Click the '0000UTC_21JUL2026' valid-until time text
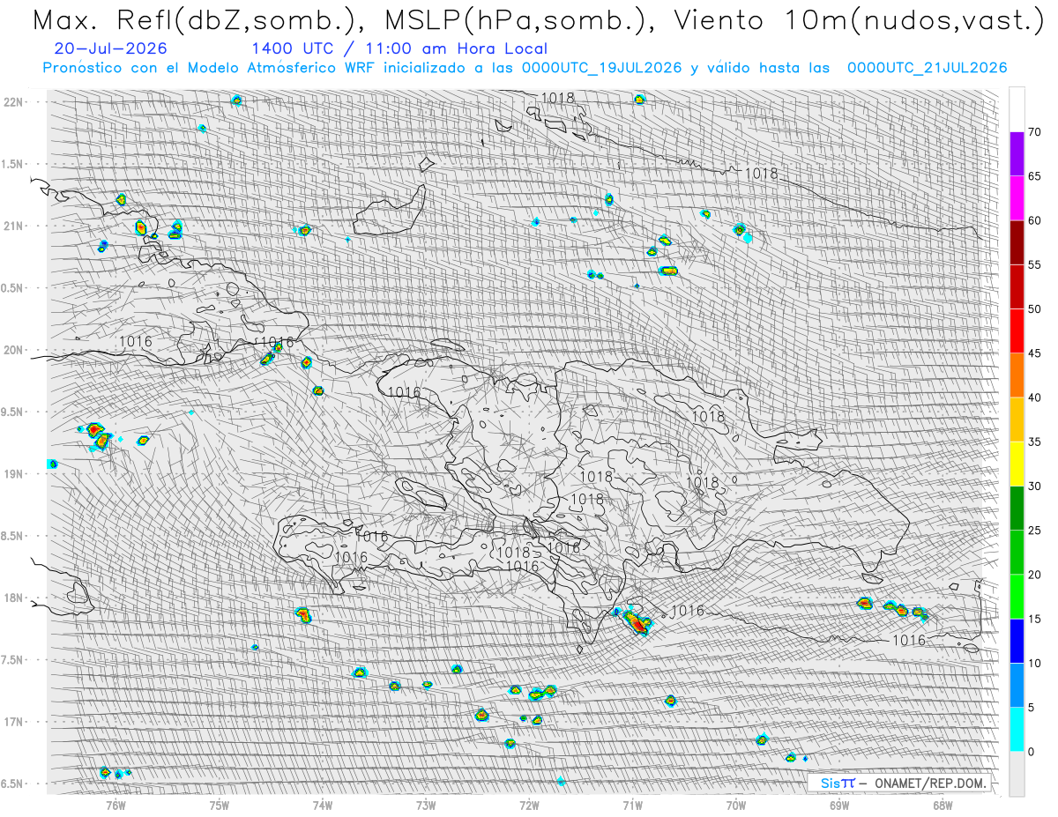This screenshot has height=817, width=1058. (x=927, y=68)
